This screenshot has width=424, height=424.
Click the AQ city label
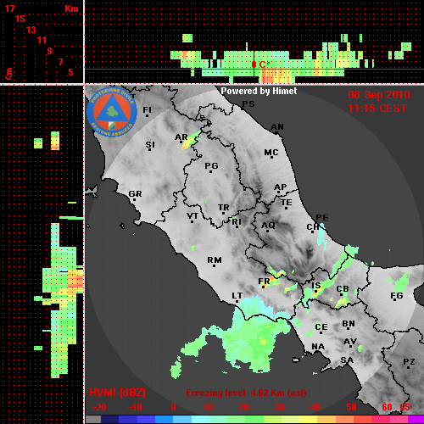(268, 226)
